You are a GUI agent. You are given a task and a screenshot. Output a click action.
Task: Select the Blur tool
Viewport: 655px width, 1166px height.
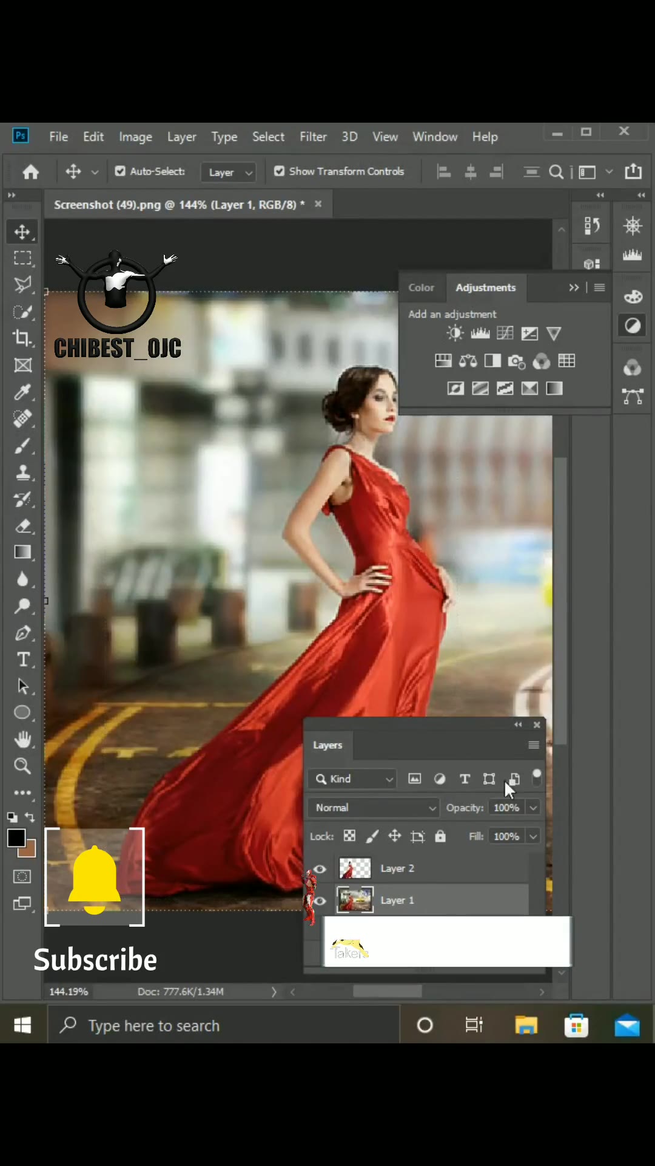tap(22, 579)
